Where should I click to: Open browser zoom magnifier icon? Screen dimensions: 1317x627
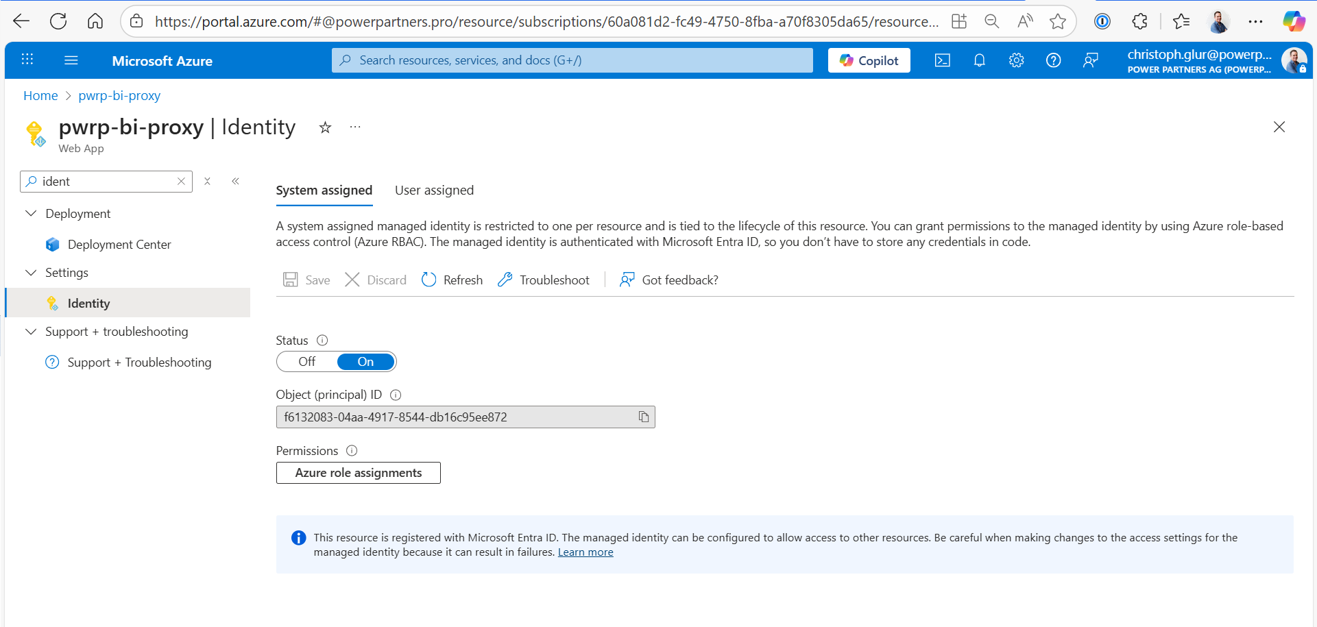[991, 21]
